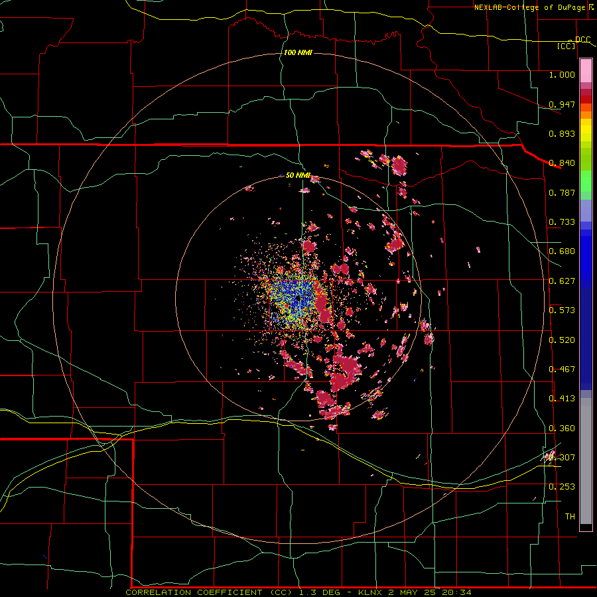
Task: Click the 0.627 scale value
Action: (x=562, y=281)
